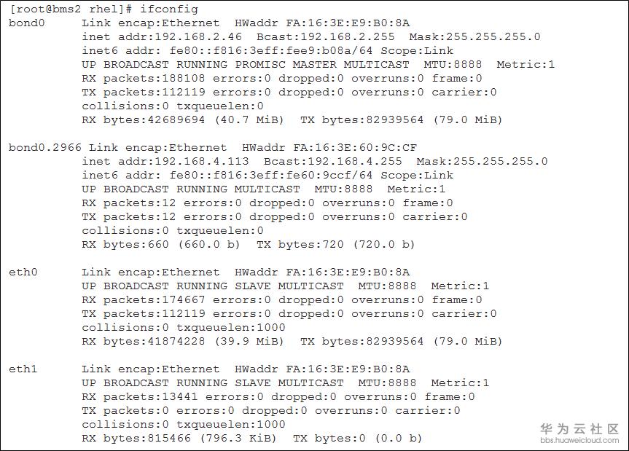This screenshot has height=451, width=629.
Task: Click the RX packets:188108 value
Action: click(x=143, y=78)
